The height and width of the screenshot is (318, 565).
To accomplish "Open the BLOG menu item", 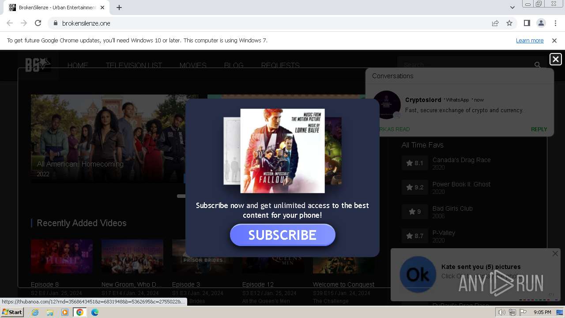I will point(234,65).
